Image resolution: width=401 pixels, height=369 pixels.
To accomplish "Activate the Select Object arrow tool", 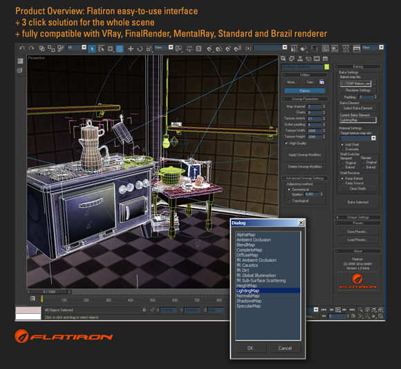I will pos(92,48).
